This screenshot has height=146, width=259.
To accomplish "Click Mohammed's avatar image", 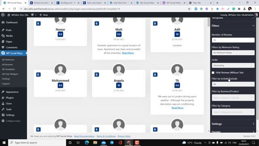I will point(60,70).
